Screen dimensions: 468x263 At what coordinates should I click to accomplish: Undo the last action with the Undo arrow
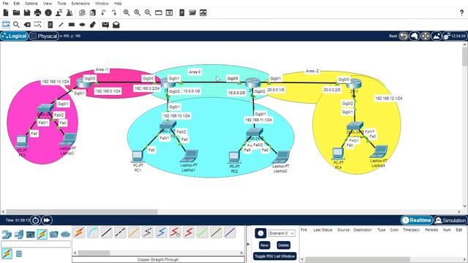(x=103, y=13)
